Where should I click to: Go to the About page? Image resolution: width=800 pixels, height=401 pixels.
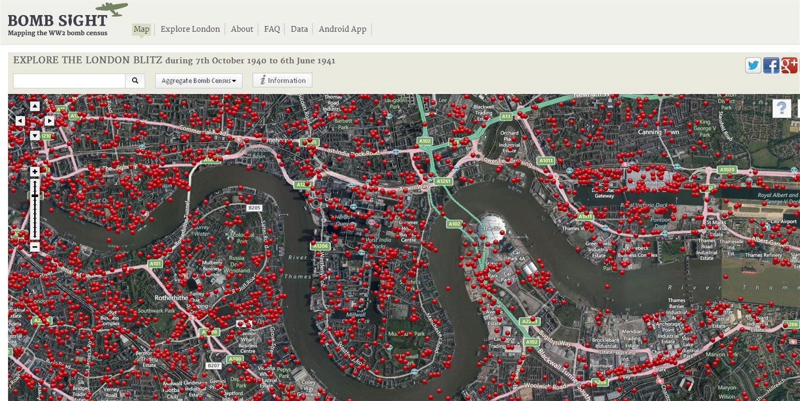pyautogui.click(x=242, y=29)
